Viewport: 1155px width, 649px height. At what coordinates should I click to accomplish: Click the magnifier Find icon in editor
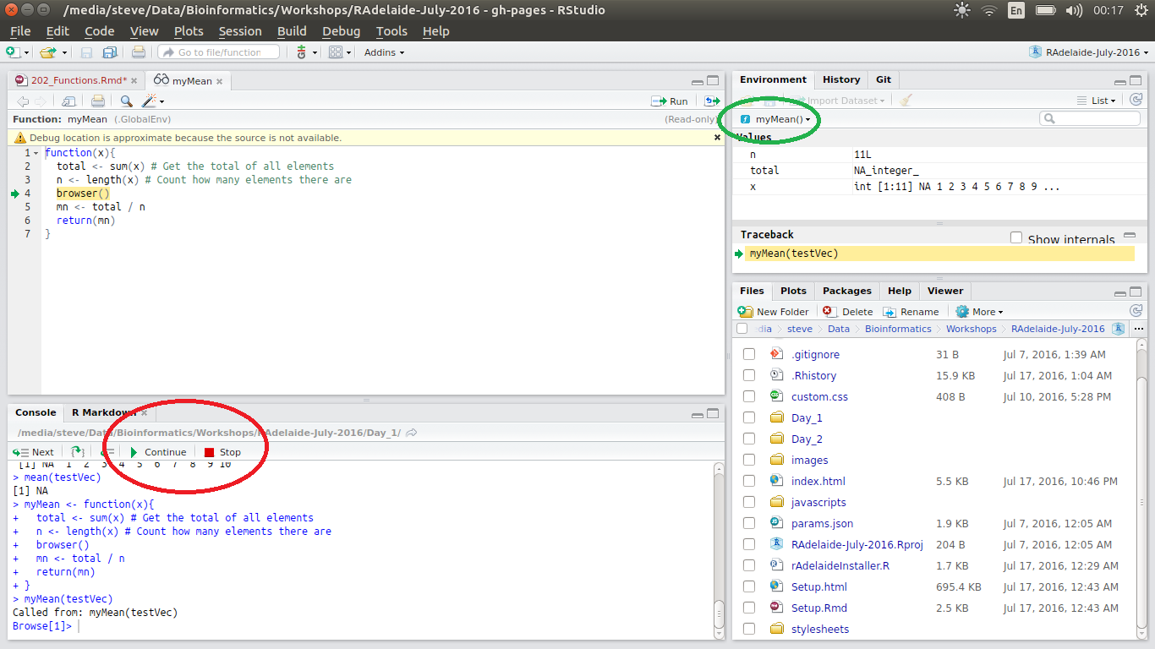(126, 101)
